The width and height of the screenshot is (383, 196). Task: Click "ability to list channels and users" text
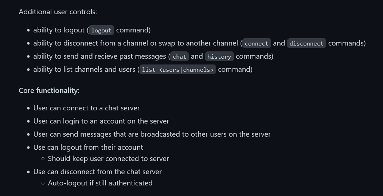pyautogui.click(x=84, y=69)
